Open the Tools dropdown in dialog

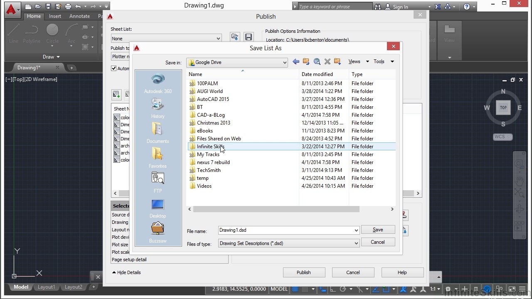tap(384, 61)
